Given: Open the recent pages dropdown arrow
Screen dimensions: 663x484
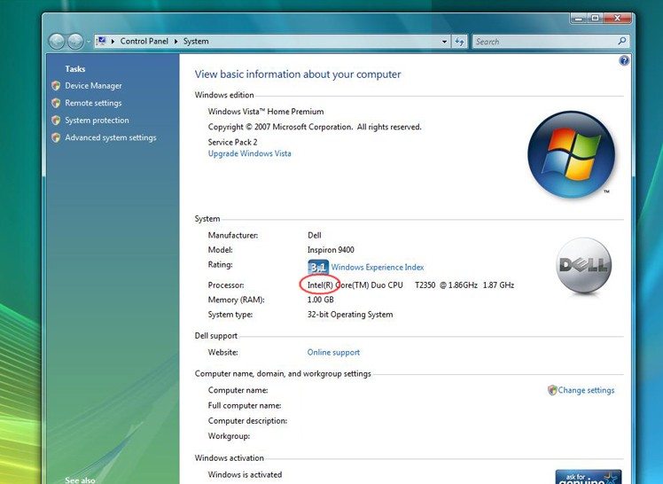Looking at the screenshot, I should pos(89,42).
